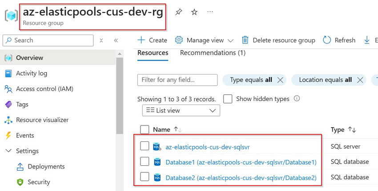Click the Events lightning bolt icon
The height and width of the screenshot is (191, 378).
[x=8, y=136]
